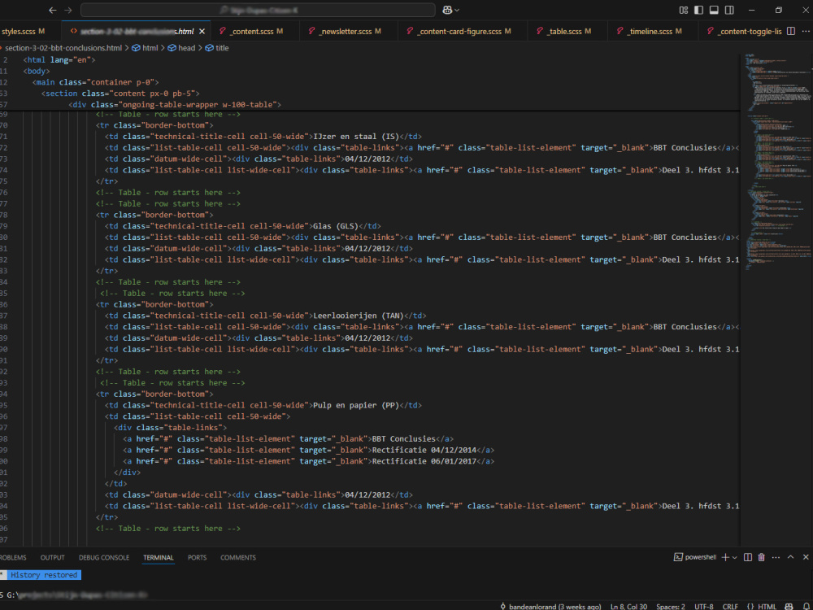The height and width of the screenshot is (610, 813).
Task: Go forward with the navigation arrow
Action: coord(68,10)
